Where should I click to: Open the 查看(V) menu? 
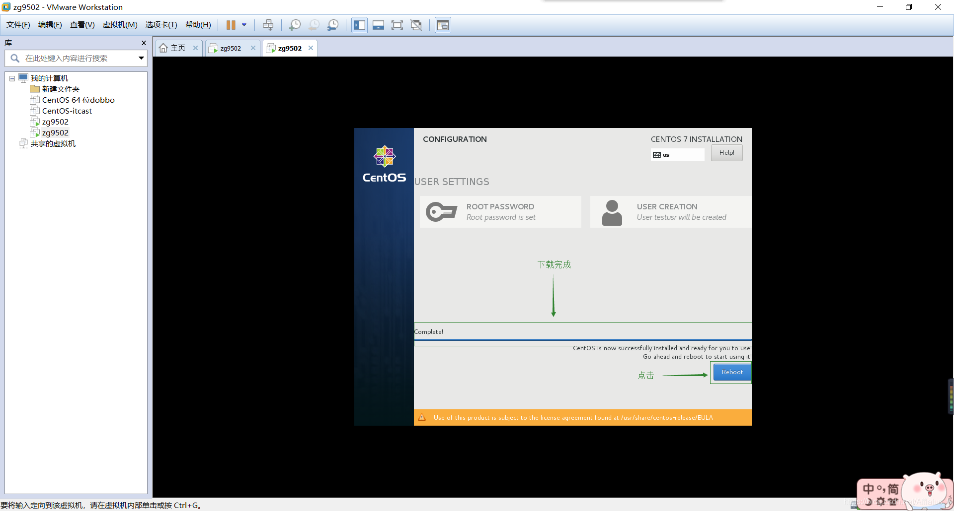[82, 25]
